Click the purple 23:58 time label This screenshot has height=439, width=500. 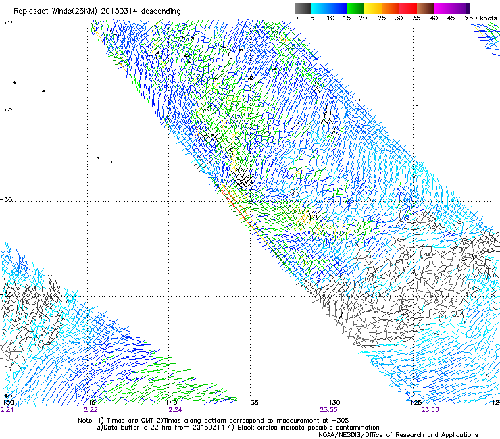pos(430,410)
